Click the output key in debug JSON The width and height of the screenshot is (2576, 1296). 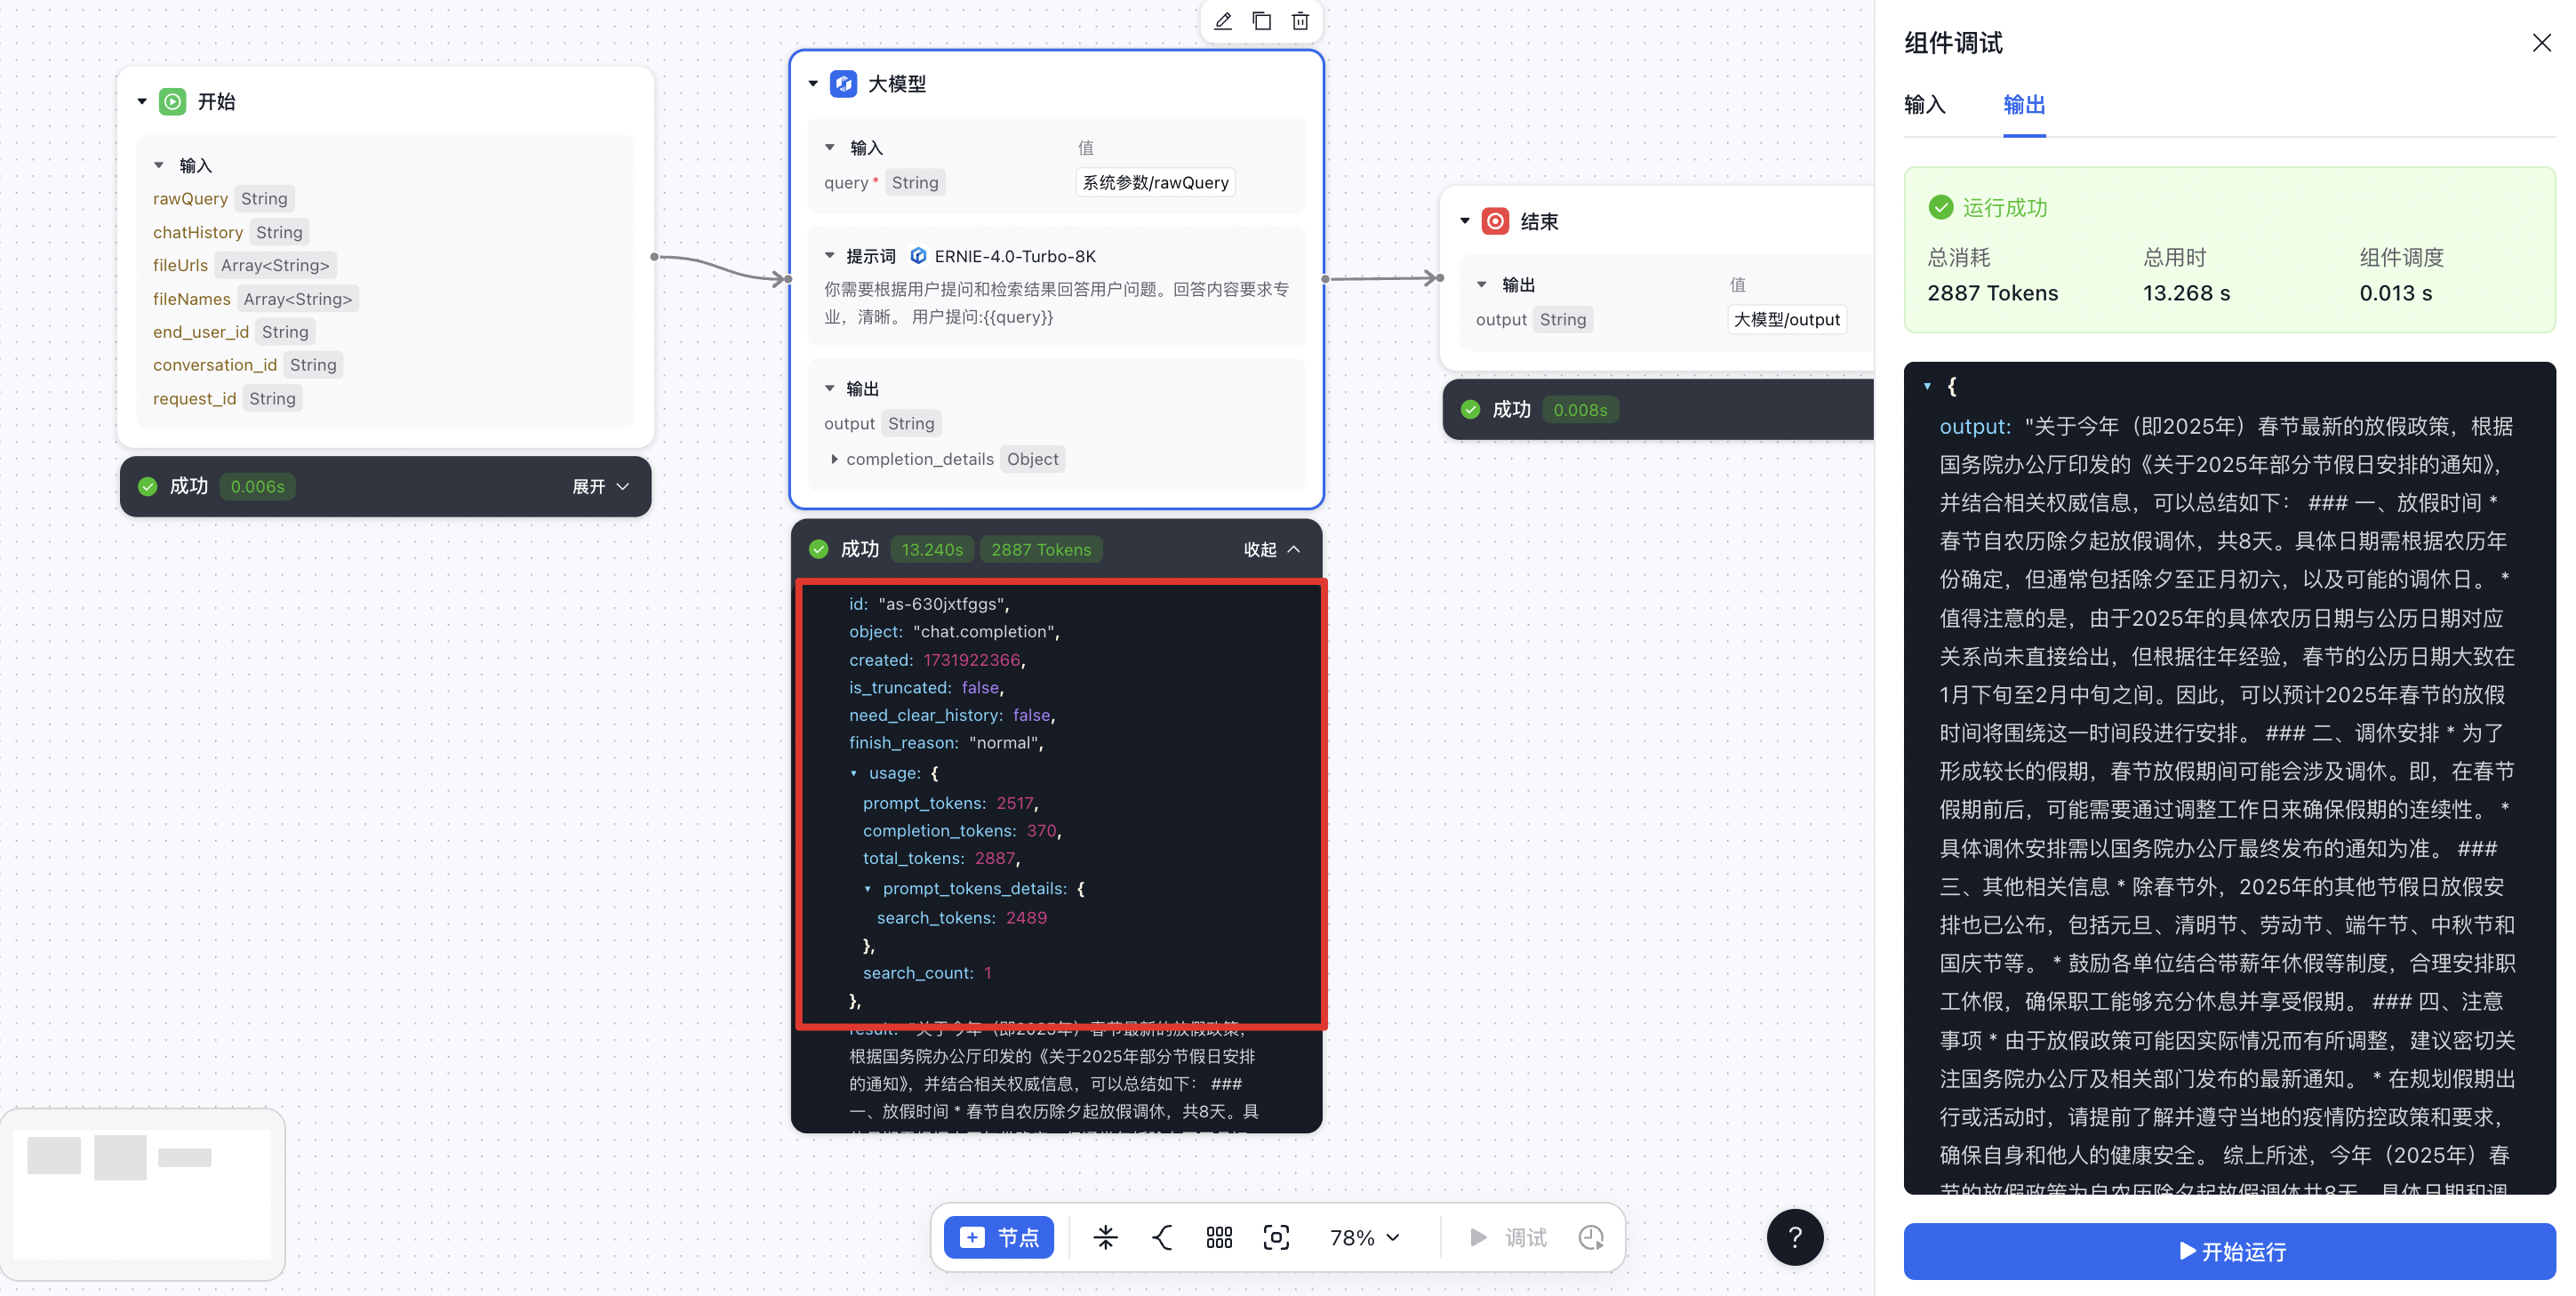coord(1972,427)
